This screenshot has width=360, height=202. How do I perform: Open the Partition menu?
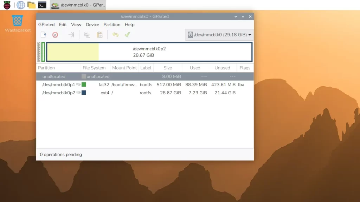[x=112, y=25]
